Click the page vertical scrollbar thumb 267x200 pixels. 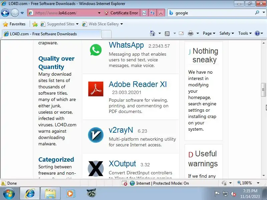click(x=263, y=90)
